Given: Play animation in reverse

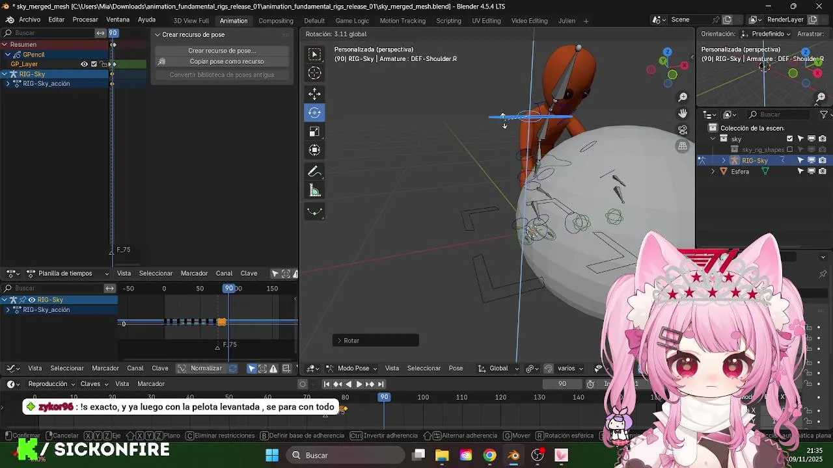Looking at the screenshot, I should click(x=348, y=384).
